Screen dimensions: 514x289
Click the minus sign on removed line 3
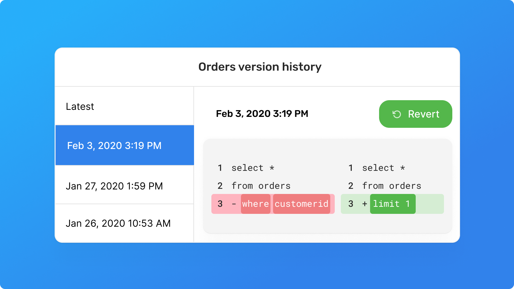(x=234, y=204)
